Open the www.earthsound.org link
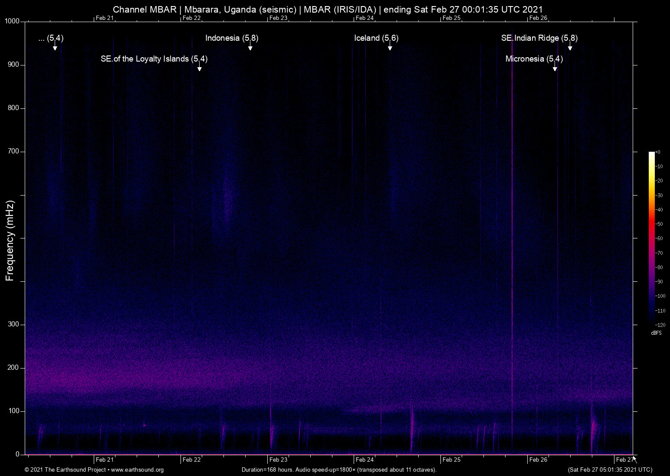The width and height of the screenshot is (670, 476). click(x=137, y=470)
